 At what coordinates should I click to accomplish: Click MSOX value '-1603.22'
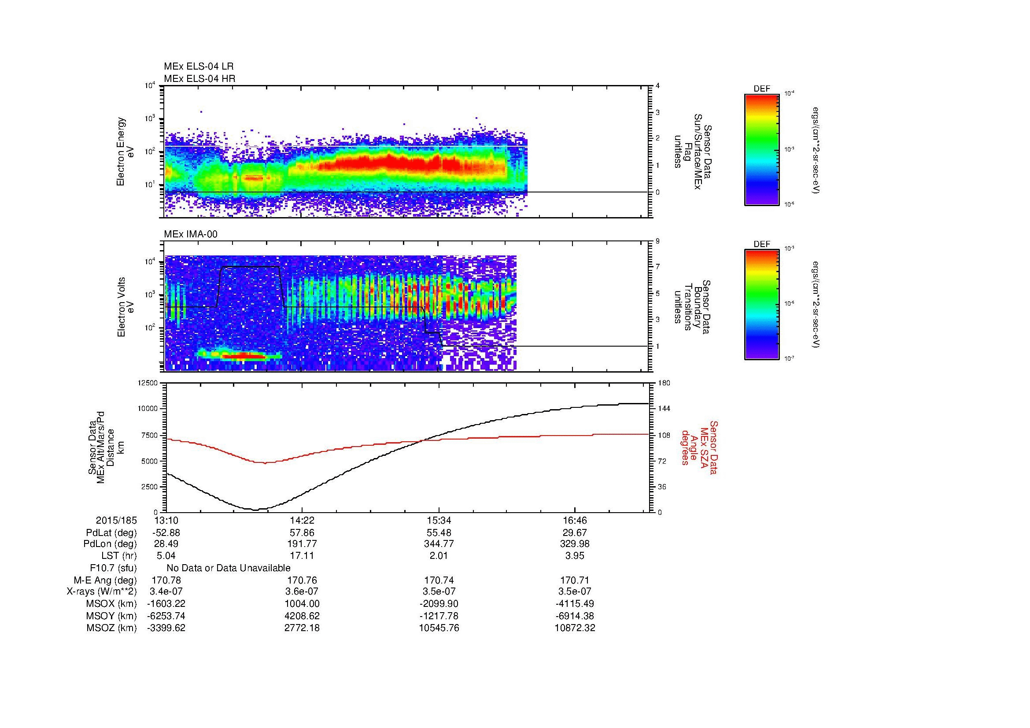click(x=166, y=604)
